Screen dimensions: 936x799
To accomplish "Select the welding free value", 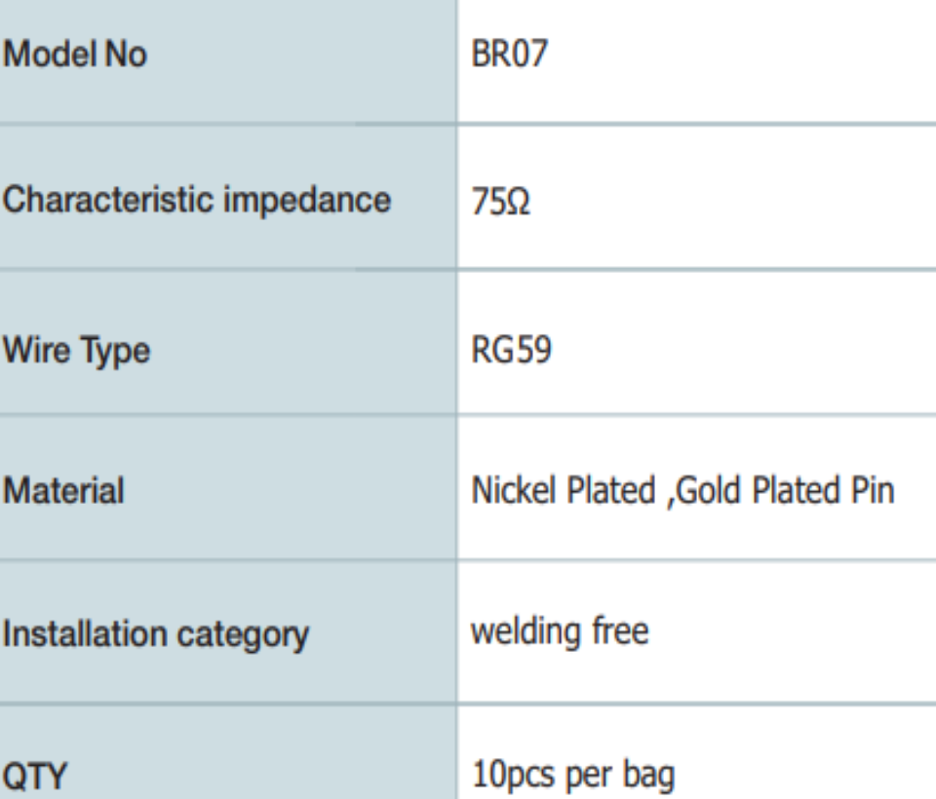I will (560, 631).
